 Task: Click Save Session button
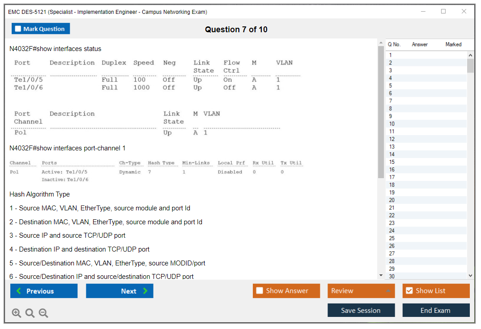(361, 310)
